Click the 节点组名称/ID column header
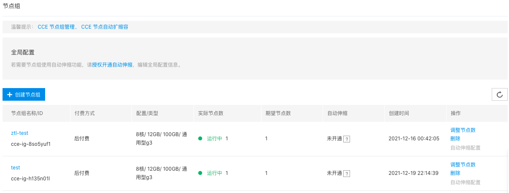This screenshot has height=193, width=509. (x=27, y=114)
